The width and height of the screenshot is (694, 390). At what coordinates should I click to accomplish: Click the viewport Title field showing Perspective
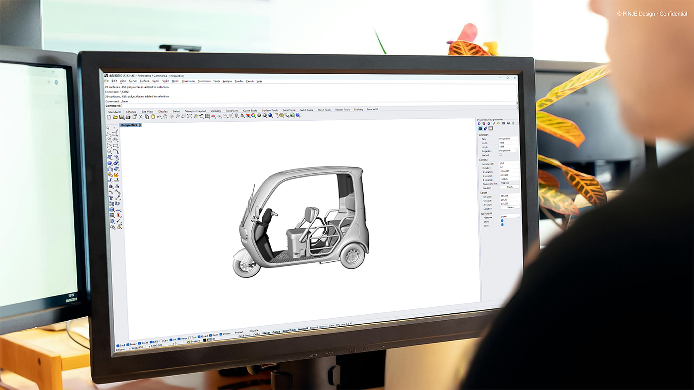pos(509,139)
